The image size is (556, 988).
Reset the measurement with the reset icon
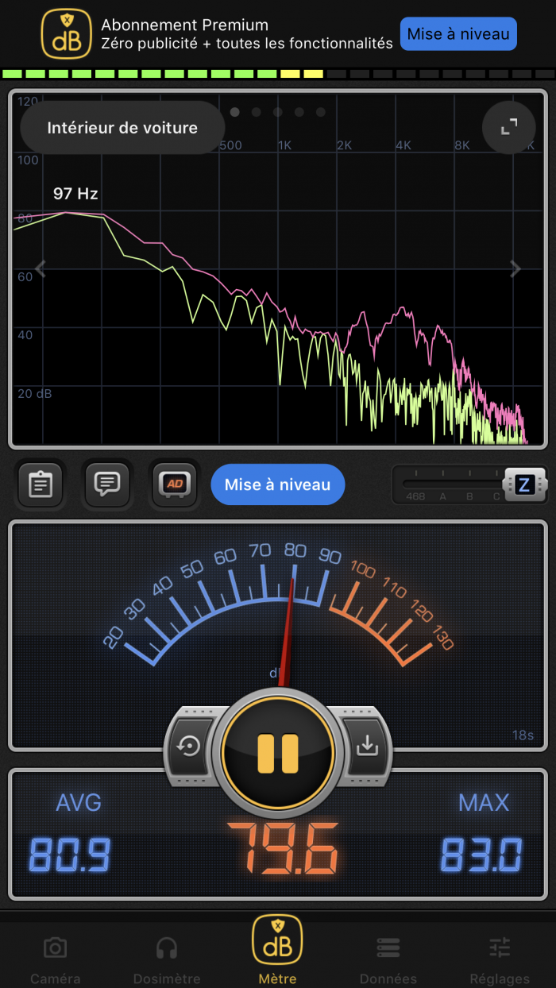click(x=189, y=747)
